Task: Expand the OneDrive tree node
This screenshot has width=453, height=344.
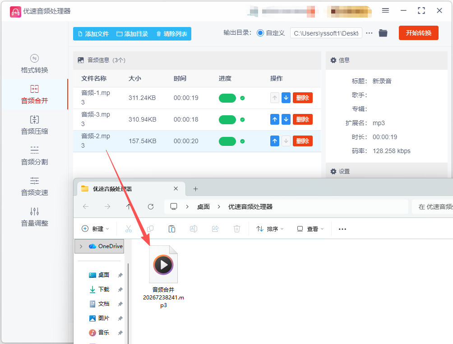Action: pyautogui.click(x=81, y=246)
